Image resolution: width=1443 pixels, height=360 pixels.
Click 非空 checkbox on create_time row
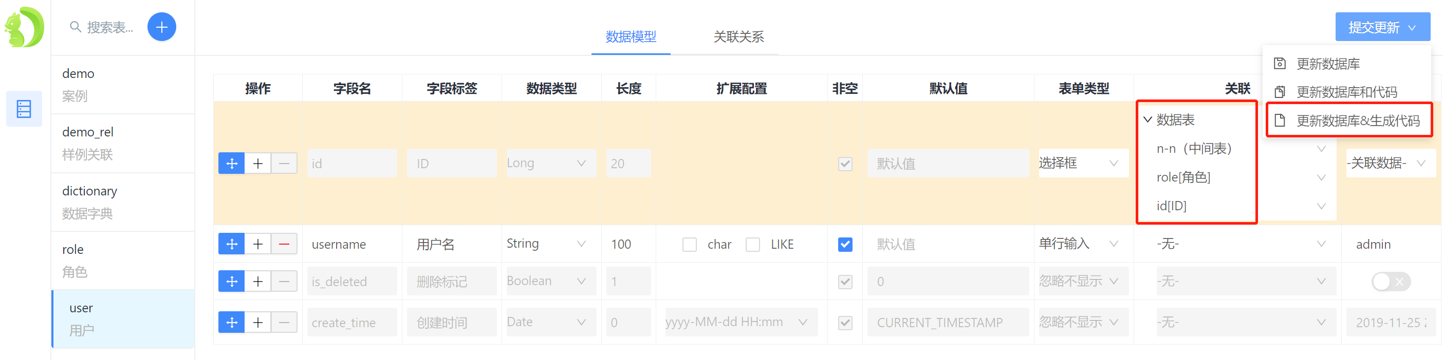coord(845,323)
